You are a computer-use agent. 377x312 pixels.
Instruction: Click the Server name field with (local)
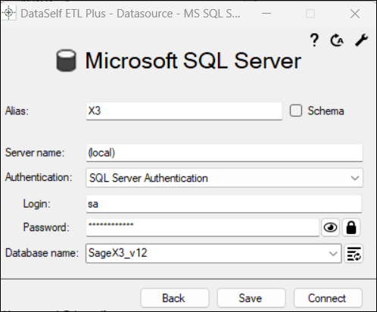[x=224, y=153]
